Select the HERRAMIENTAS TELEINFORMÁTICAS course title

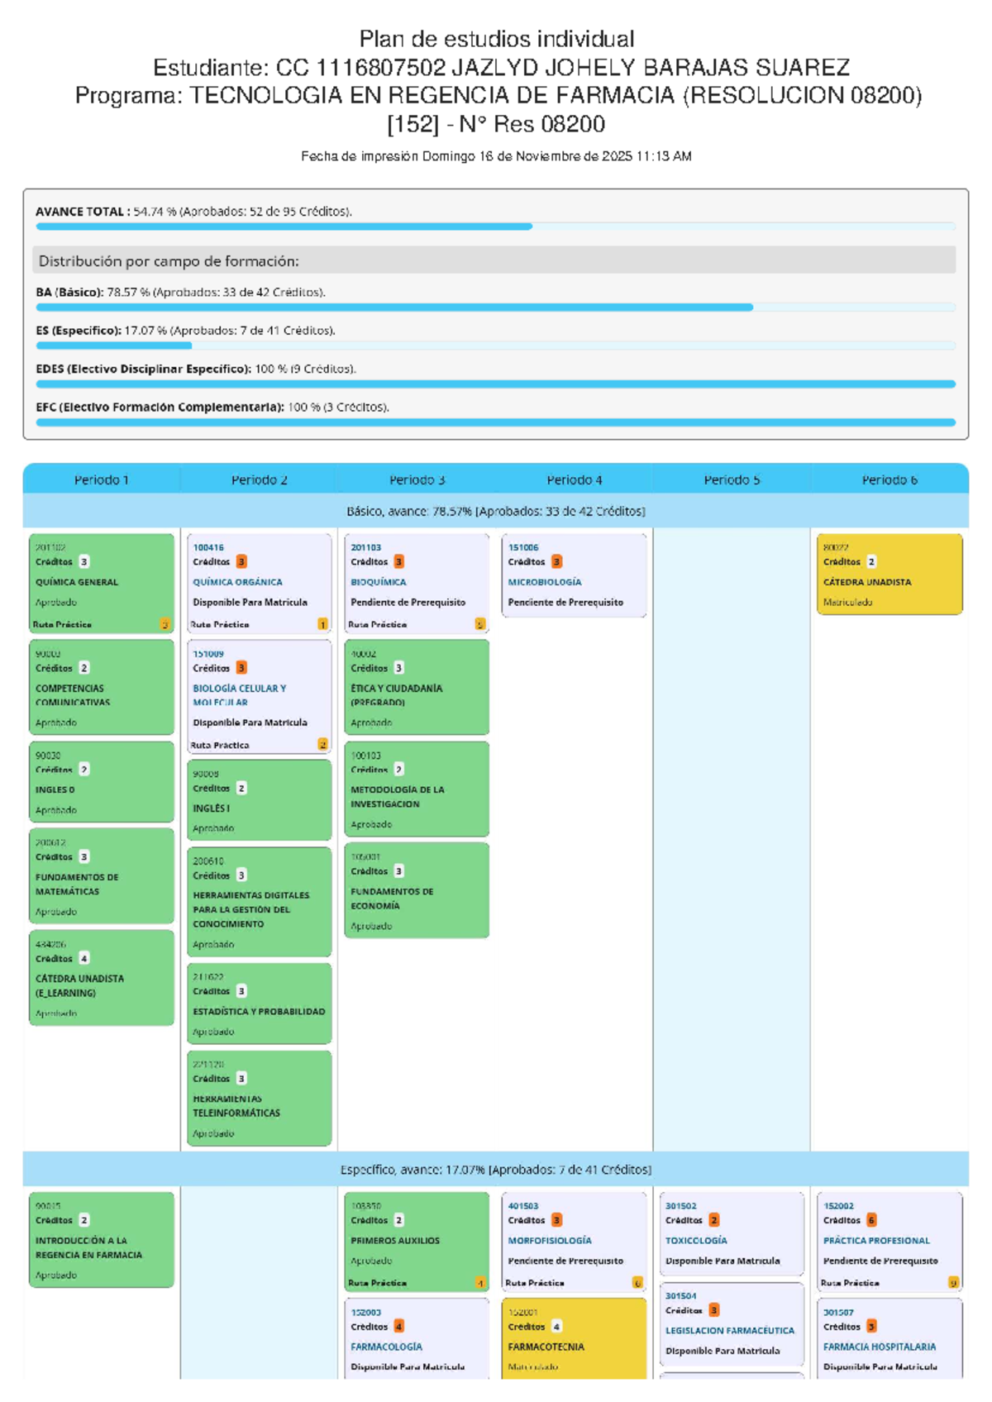[236, 1106]
